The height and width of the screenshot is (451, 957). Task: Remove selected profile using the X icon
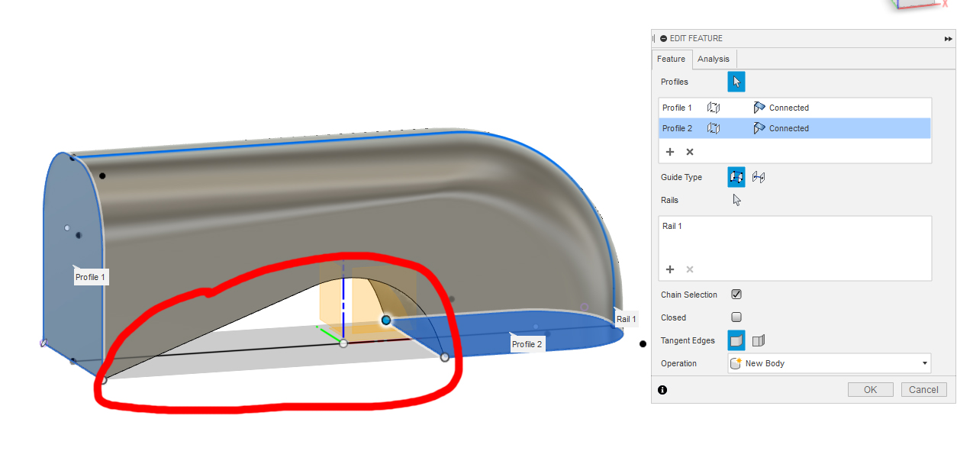689,152
